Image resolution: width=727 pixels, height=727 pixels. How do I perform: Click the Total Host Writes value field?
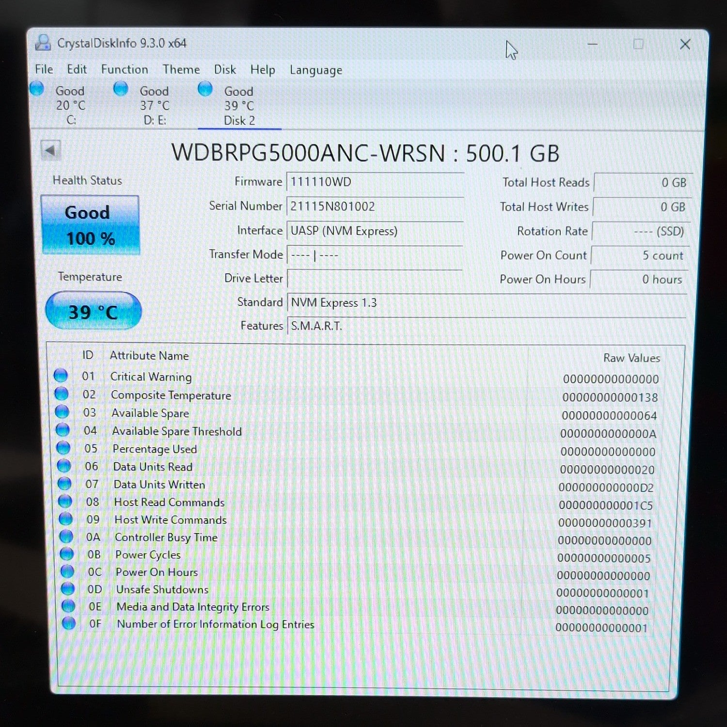pos(642,207)
